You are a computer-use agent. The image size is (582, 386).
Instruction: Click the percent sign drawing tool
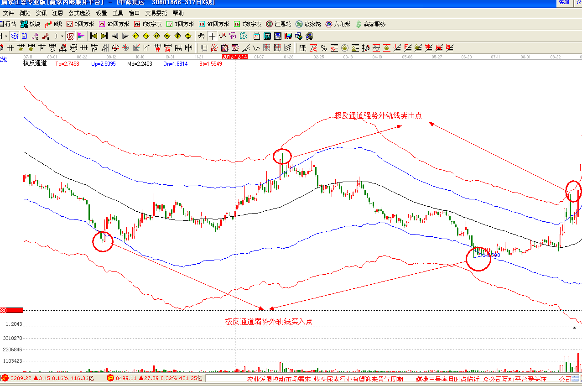click(x=323, y=48)
